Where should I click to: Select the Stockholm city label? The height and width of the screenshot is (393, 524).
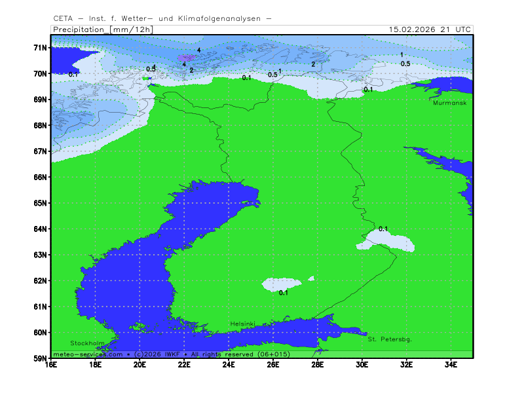pos(87,343)
